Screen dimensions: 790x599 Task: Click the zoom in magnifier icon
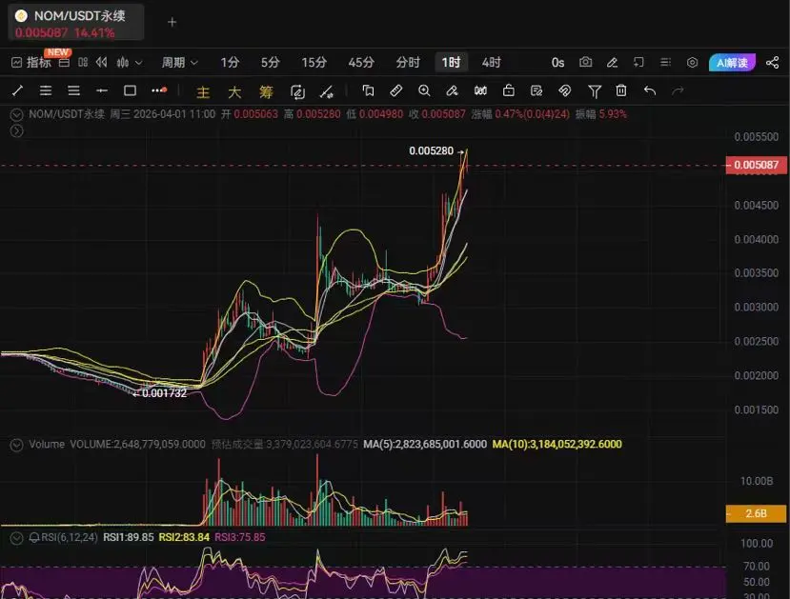[x=424, y=90]
